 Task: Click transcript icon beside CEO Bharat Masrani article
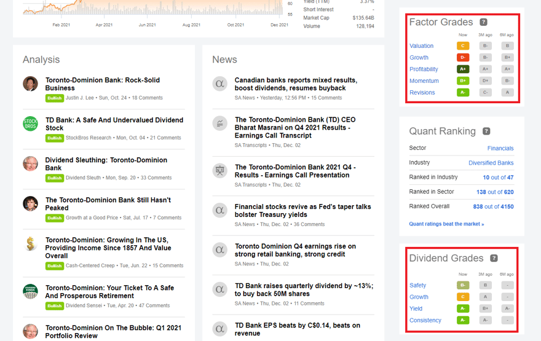[x=220, y=123]
